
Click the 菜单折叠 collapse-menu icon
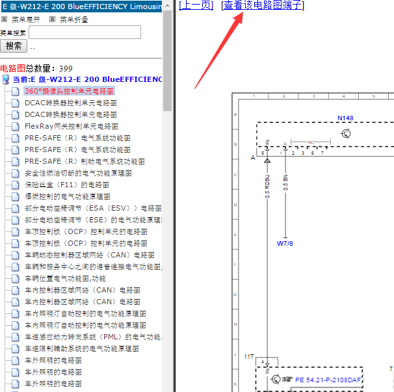pos(52,19)
